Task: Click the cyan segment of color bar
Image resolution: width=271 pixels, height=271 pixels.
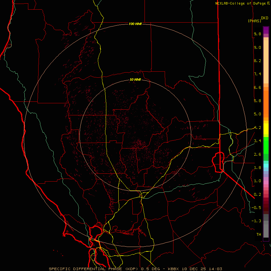Action: click(266, 165)
